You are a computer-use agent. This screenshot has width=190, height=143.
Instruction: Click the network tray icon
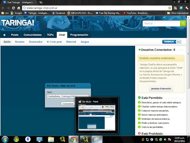click(147, 139)
